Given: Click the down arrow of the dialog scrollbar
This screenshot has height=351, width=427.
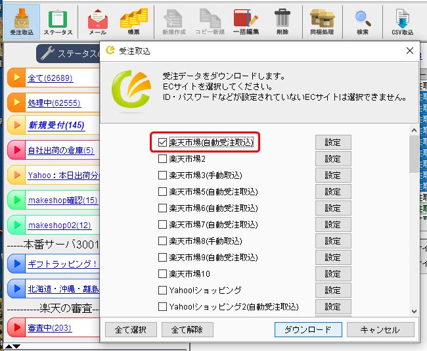Looking at the screenshot, I should tap(414, 311).
